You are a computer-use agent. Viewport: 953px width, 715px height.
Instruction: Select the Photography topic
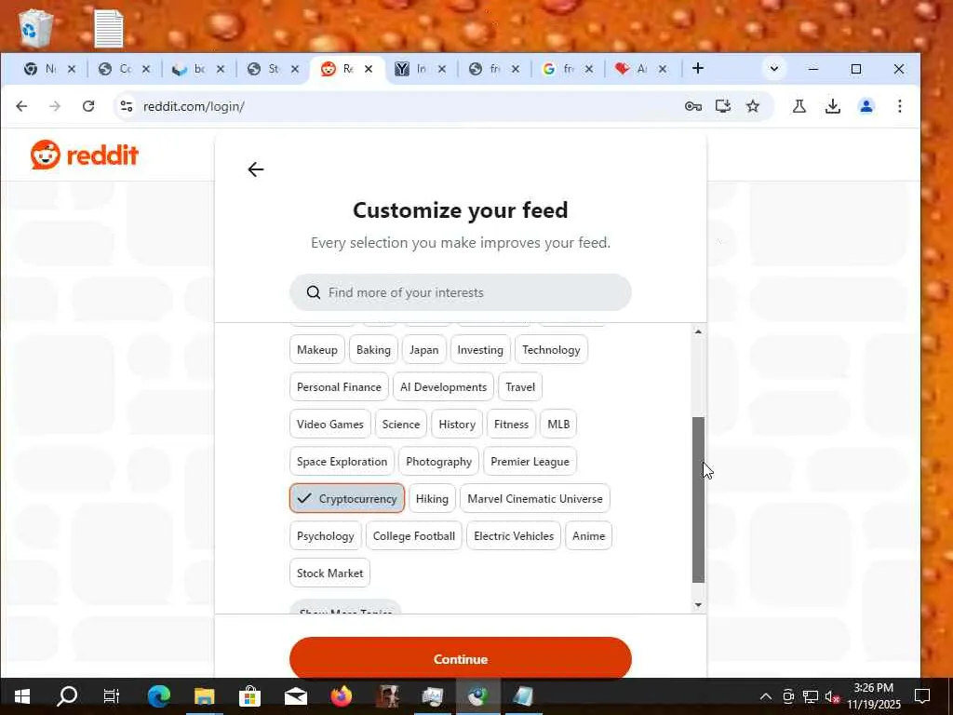pos(439,462)
